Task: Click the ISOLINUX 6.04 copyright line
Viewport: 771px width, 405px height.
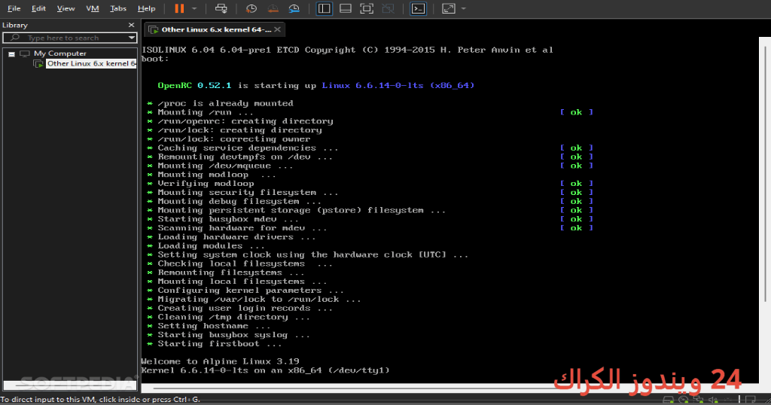Action: pyautogui.click(x=347, y=50)
